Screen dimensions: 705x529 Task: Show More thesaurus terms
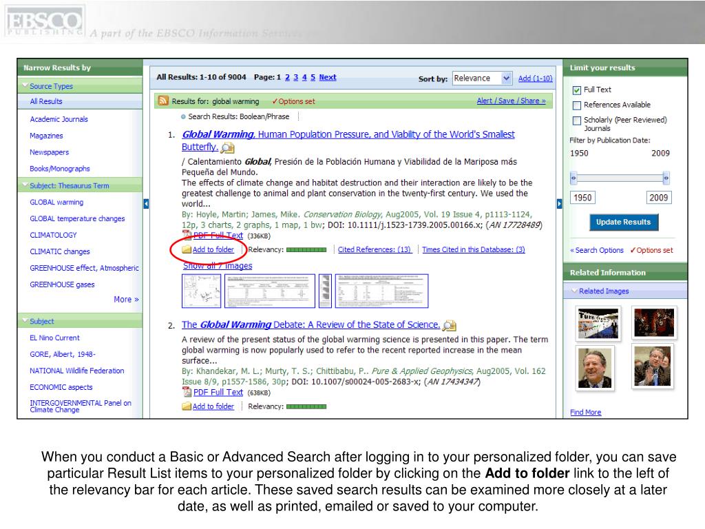[x=126, y=299]
